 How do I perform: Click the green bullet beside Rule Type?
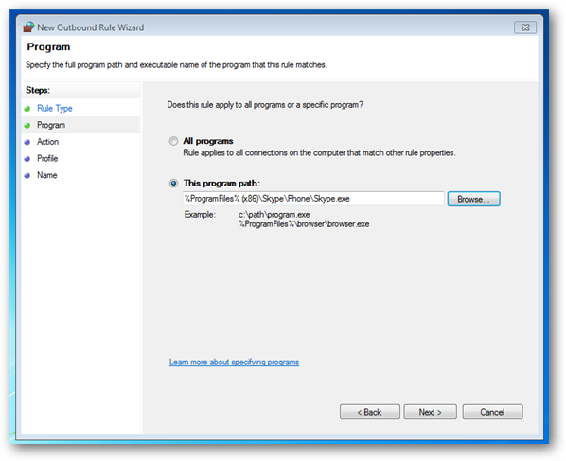coord(27,109)
